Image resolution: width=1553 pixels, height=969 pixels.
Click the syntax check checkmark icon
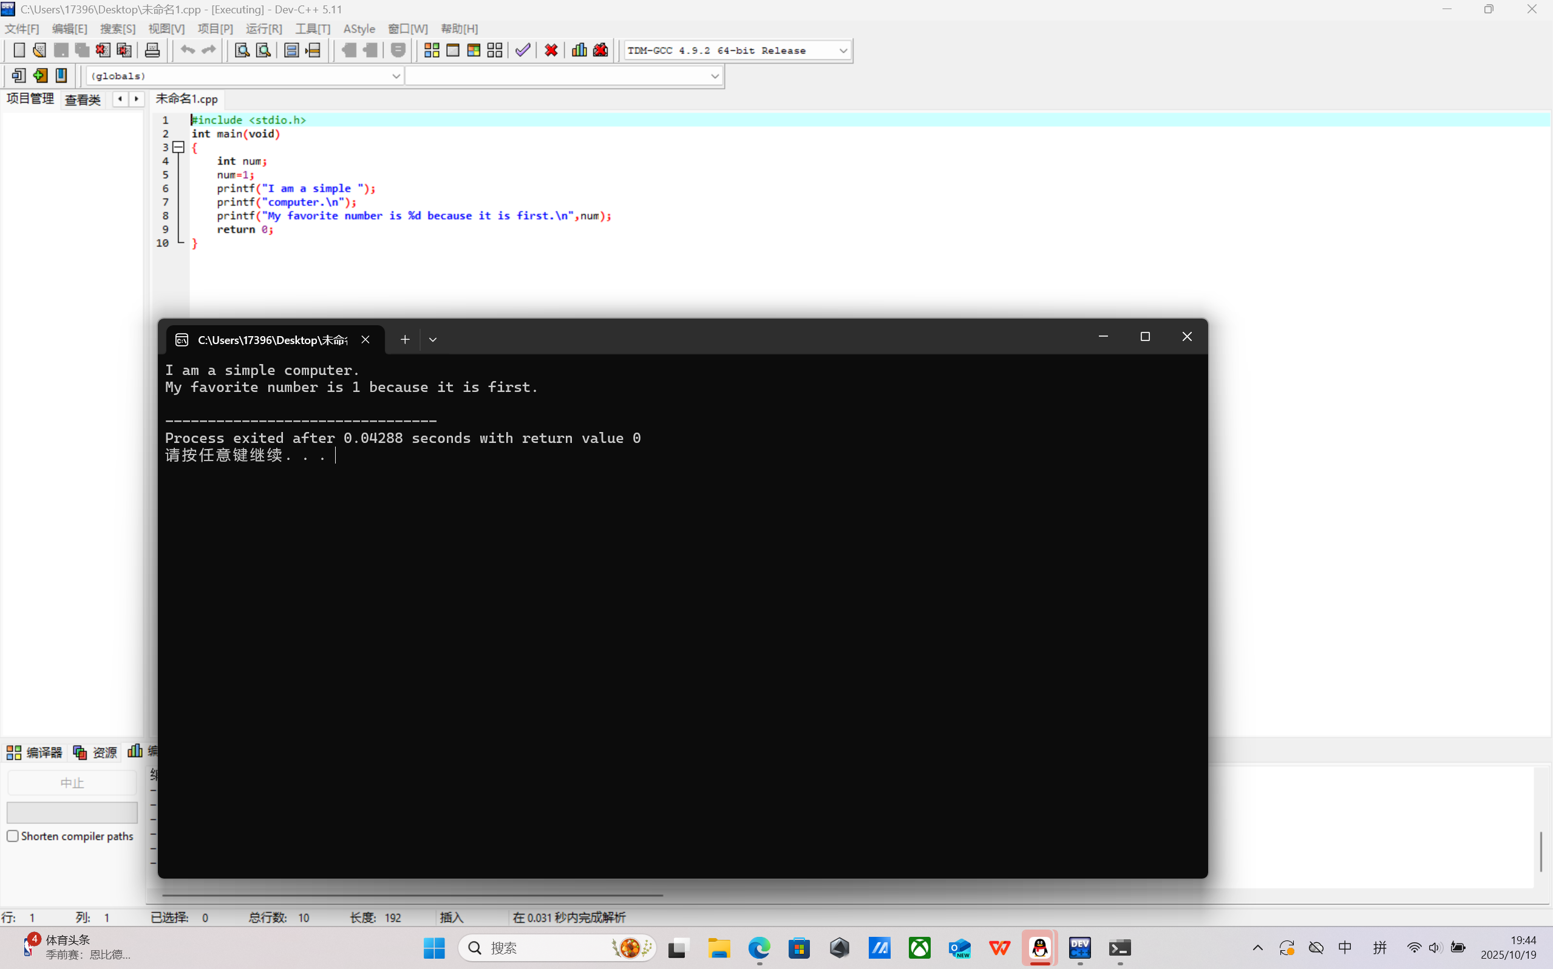coord(523,50)
